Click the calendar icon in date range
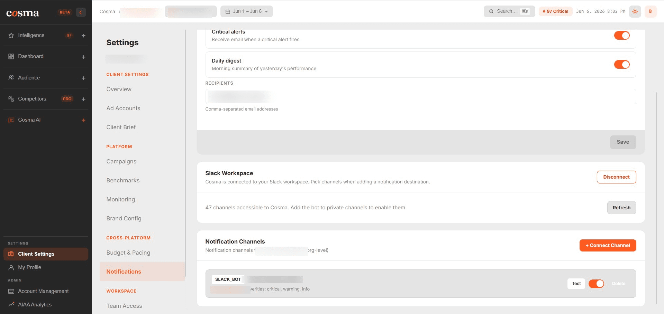 (228, 11)
